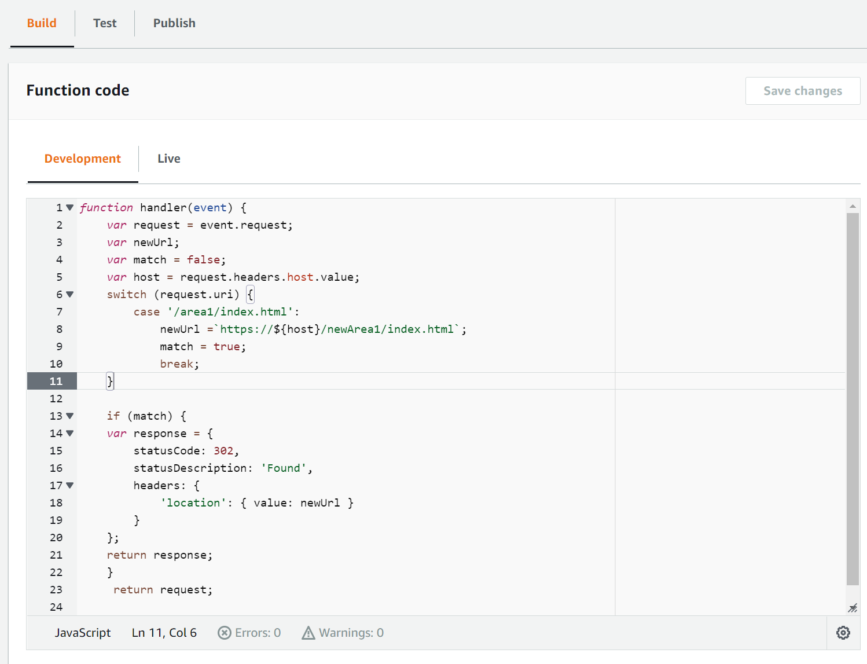
Task: Select the Build tab
Action: (42, 23)
